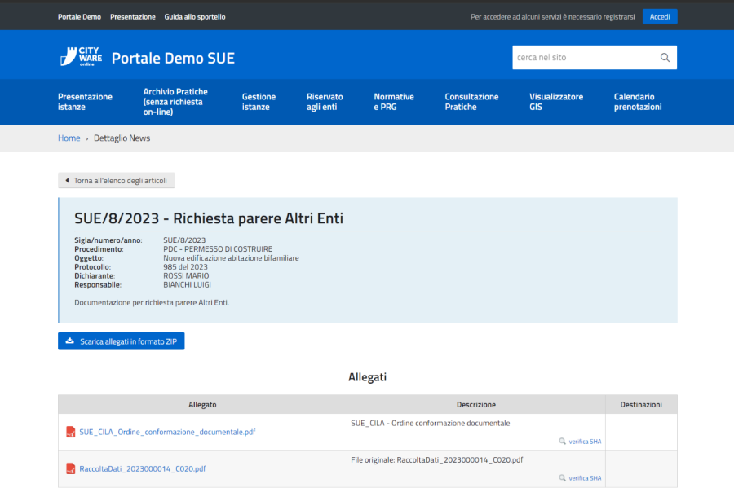Click the cerca nel sito search field
Viewport: 734px width, 501px height.
click(583, 58)
